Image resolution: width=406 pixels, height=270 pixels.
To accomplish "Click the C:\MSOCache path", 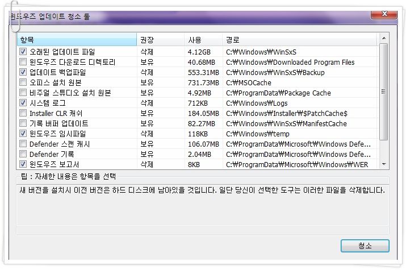I will pos(249,82).
